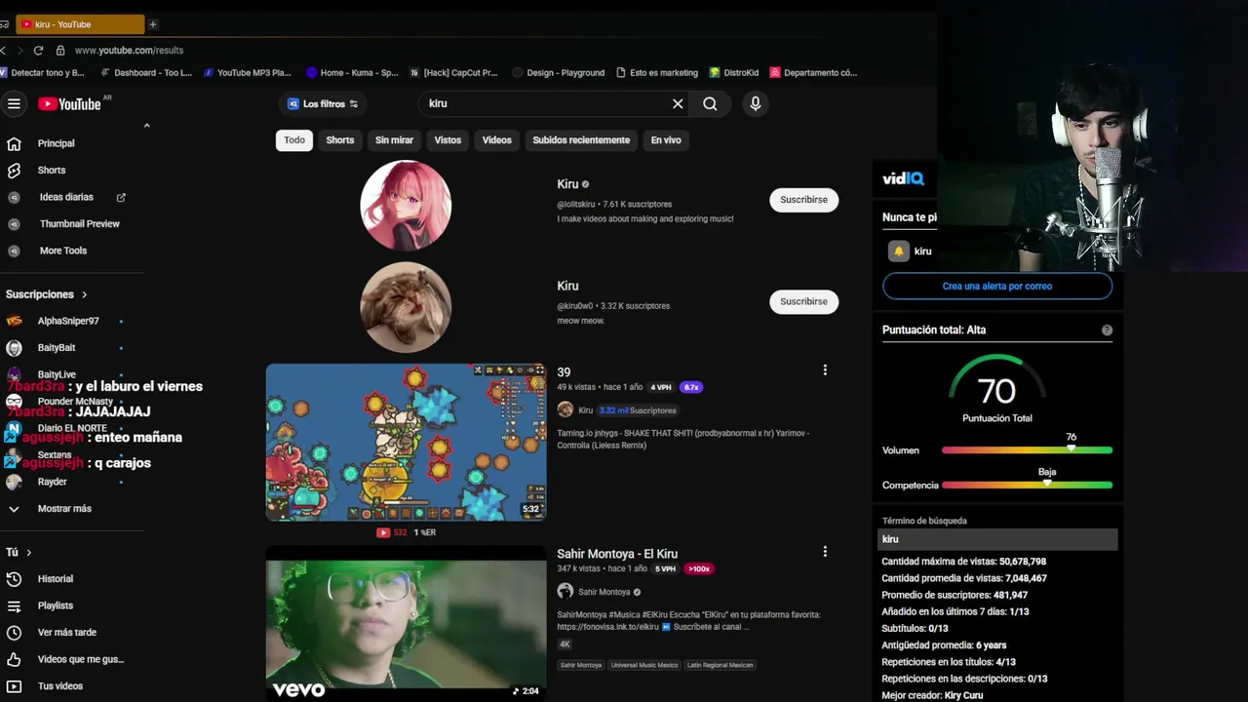Click the Universal Music Mexico tag
This screenshot has height=702, width=1248.
(x=644, y=665)
